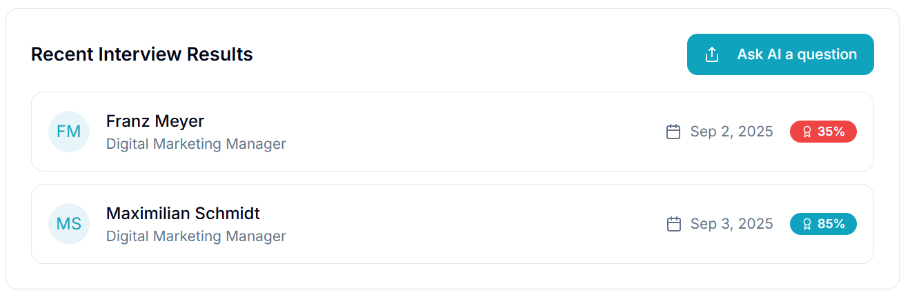
Task: Select the Sep 2, 2025 date text
Action: (731, 132)
